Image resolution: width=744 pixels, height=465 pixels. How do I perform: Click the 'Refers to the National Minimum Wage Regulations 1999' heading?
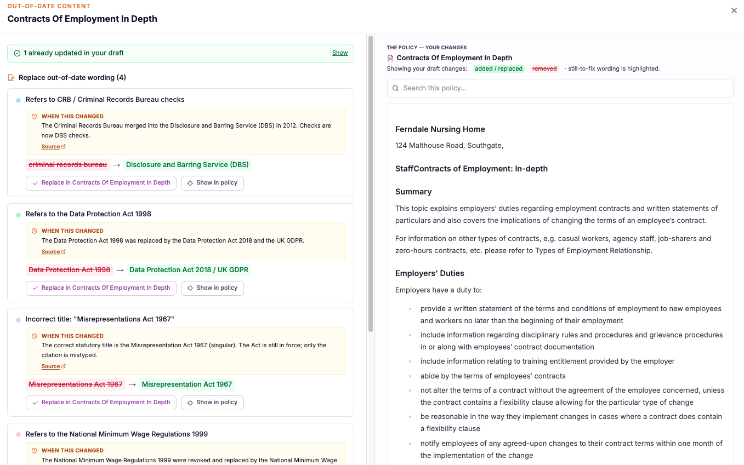pyautogui.click(x=117, y=434)
